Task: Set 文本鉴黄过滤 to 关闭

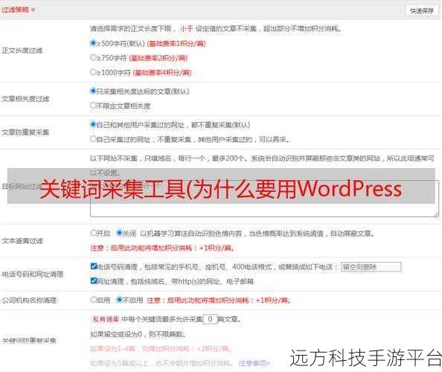Action: (119, 233)
